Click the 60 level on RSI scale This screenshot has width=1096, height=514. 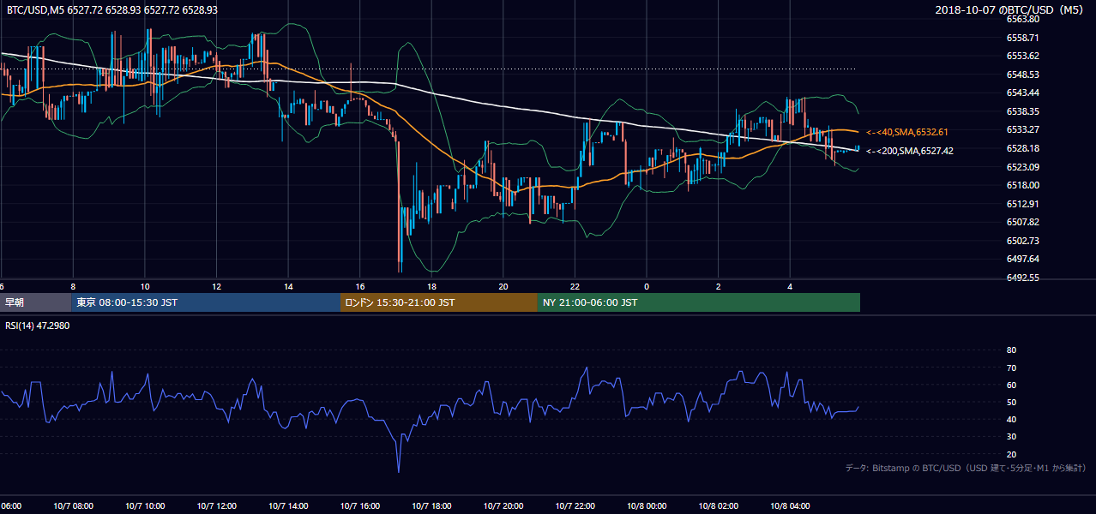pyautogui.click(x=1011, y=385)
